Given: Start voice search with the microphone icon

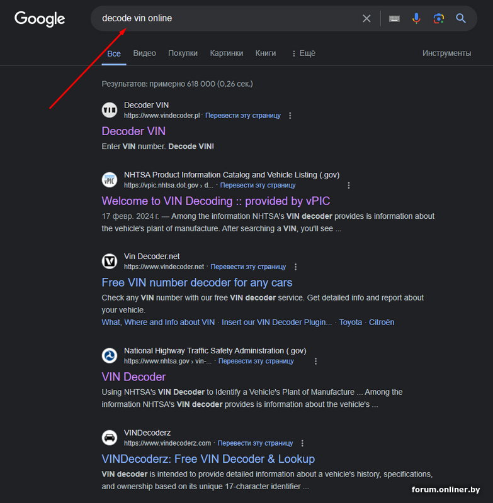Looking at the screenshot, I should tap(416, 18).
